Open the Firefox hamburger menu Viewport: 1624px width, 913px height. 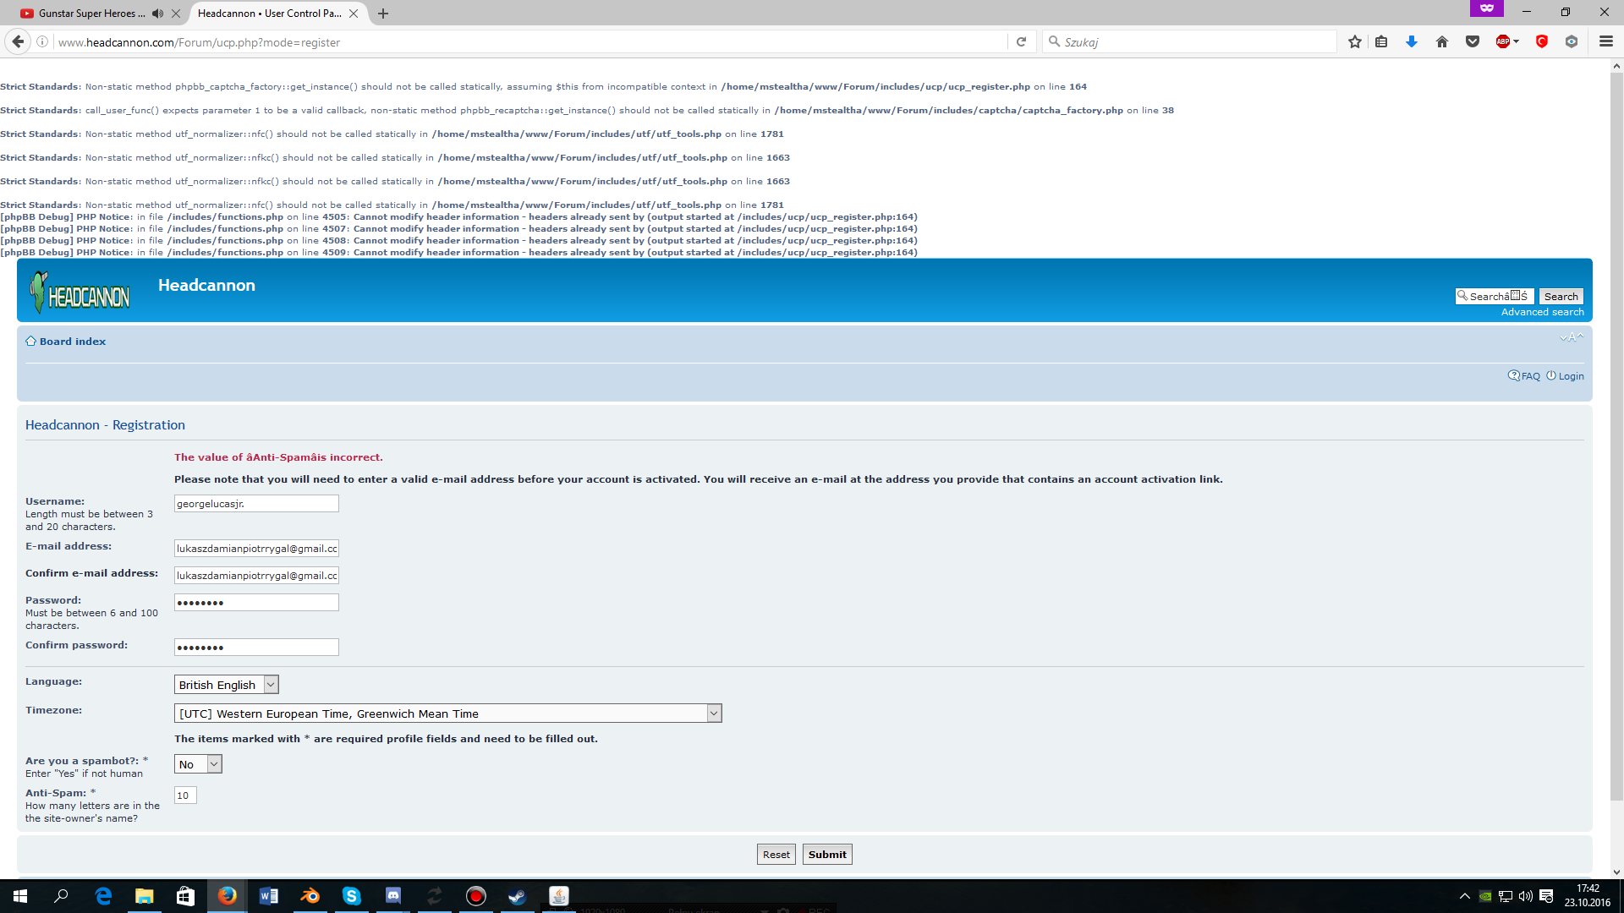coord(1605,41)
